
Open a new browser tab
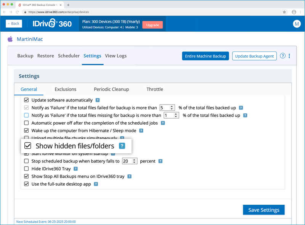(x=68, y=5)
